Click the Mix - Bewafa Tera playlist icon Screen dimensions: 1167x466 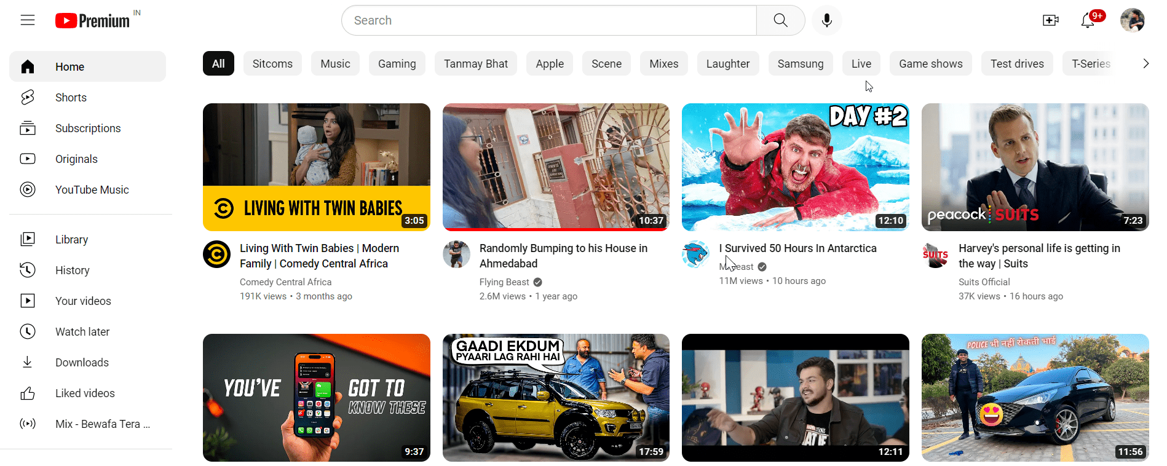click(28, 424)
